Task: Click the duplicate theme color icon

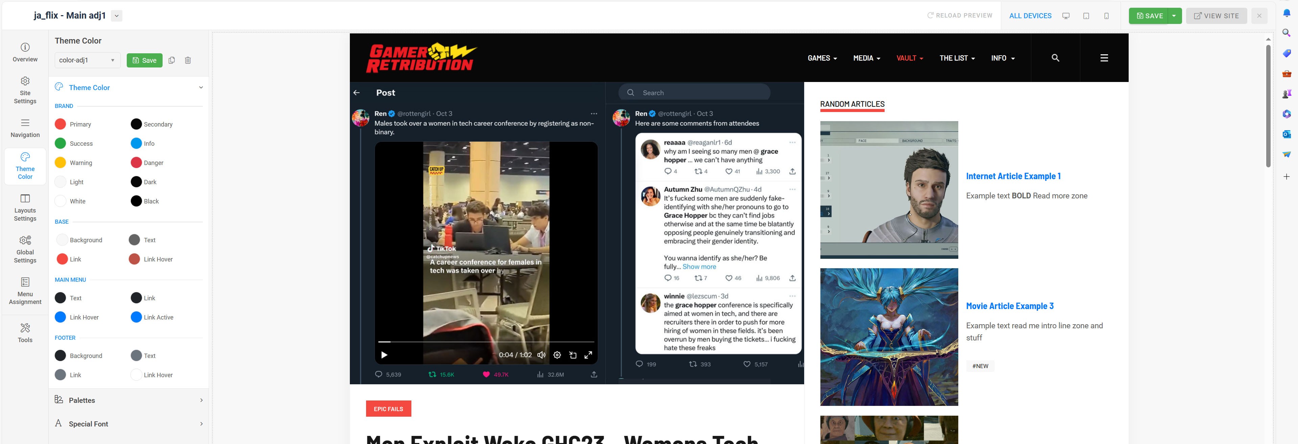Action: [172, 60]
